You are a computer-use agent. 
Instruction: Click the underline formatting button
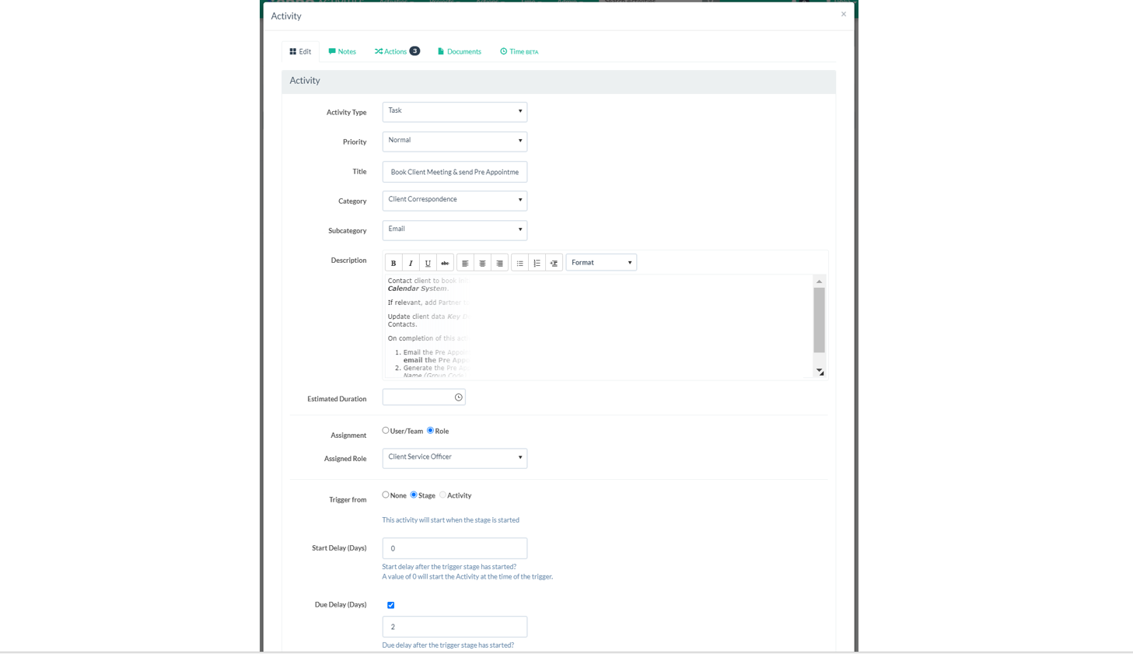428,264
